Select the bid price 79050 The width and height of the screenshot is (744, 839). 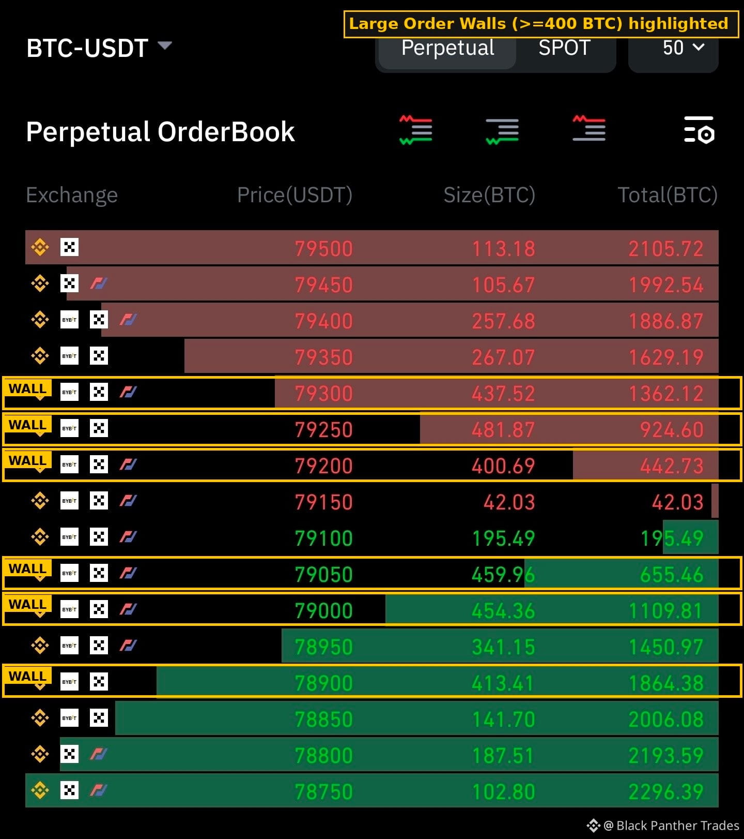click(324, 575)
